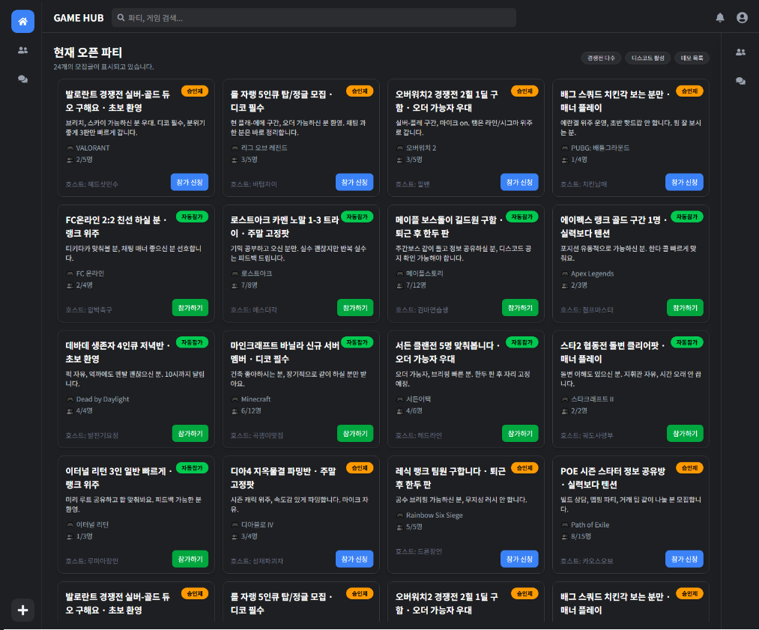The image size is (759, 630).
Task: Click 참가하기 on the 로스트아크 카멘 card
Action: (355, 308)
